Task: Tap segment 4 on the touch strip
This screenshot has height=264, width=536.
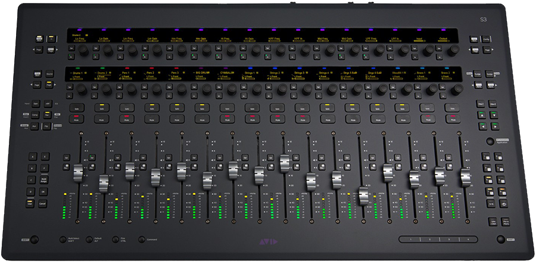Action: [x=468, y=240]
